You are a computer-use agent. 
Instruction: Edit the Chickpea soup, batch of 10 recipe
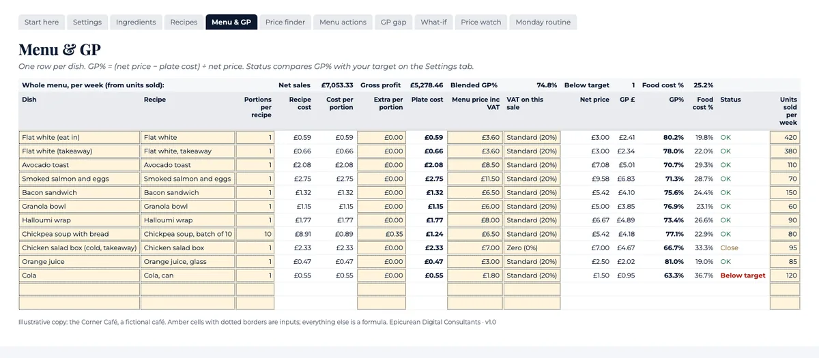pyautogui.click(x=187, y=234)
